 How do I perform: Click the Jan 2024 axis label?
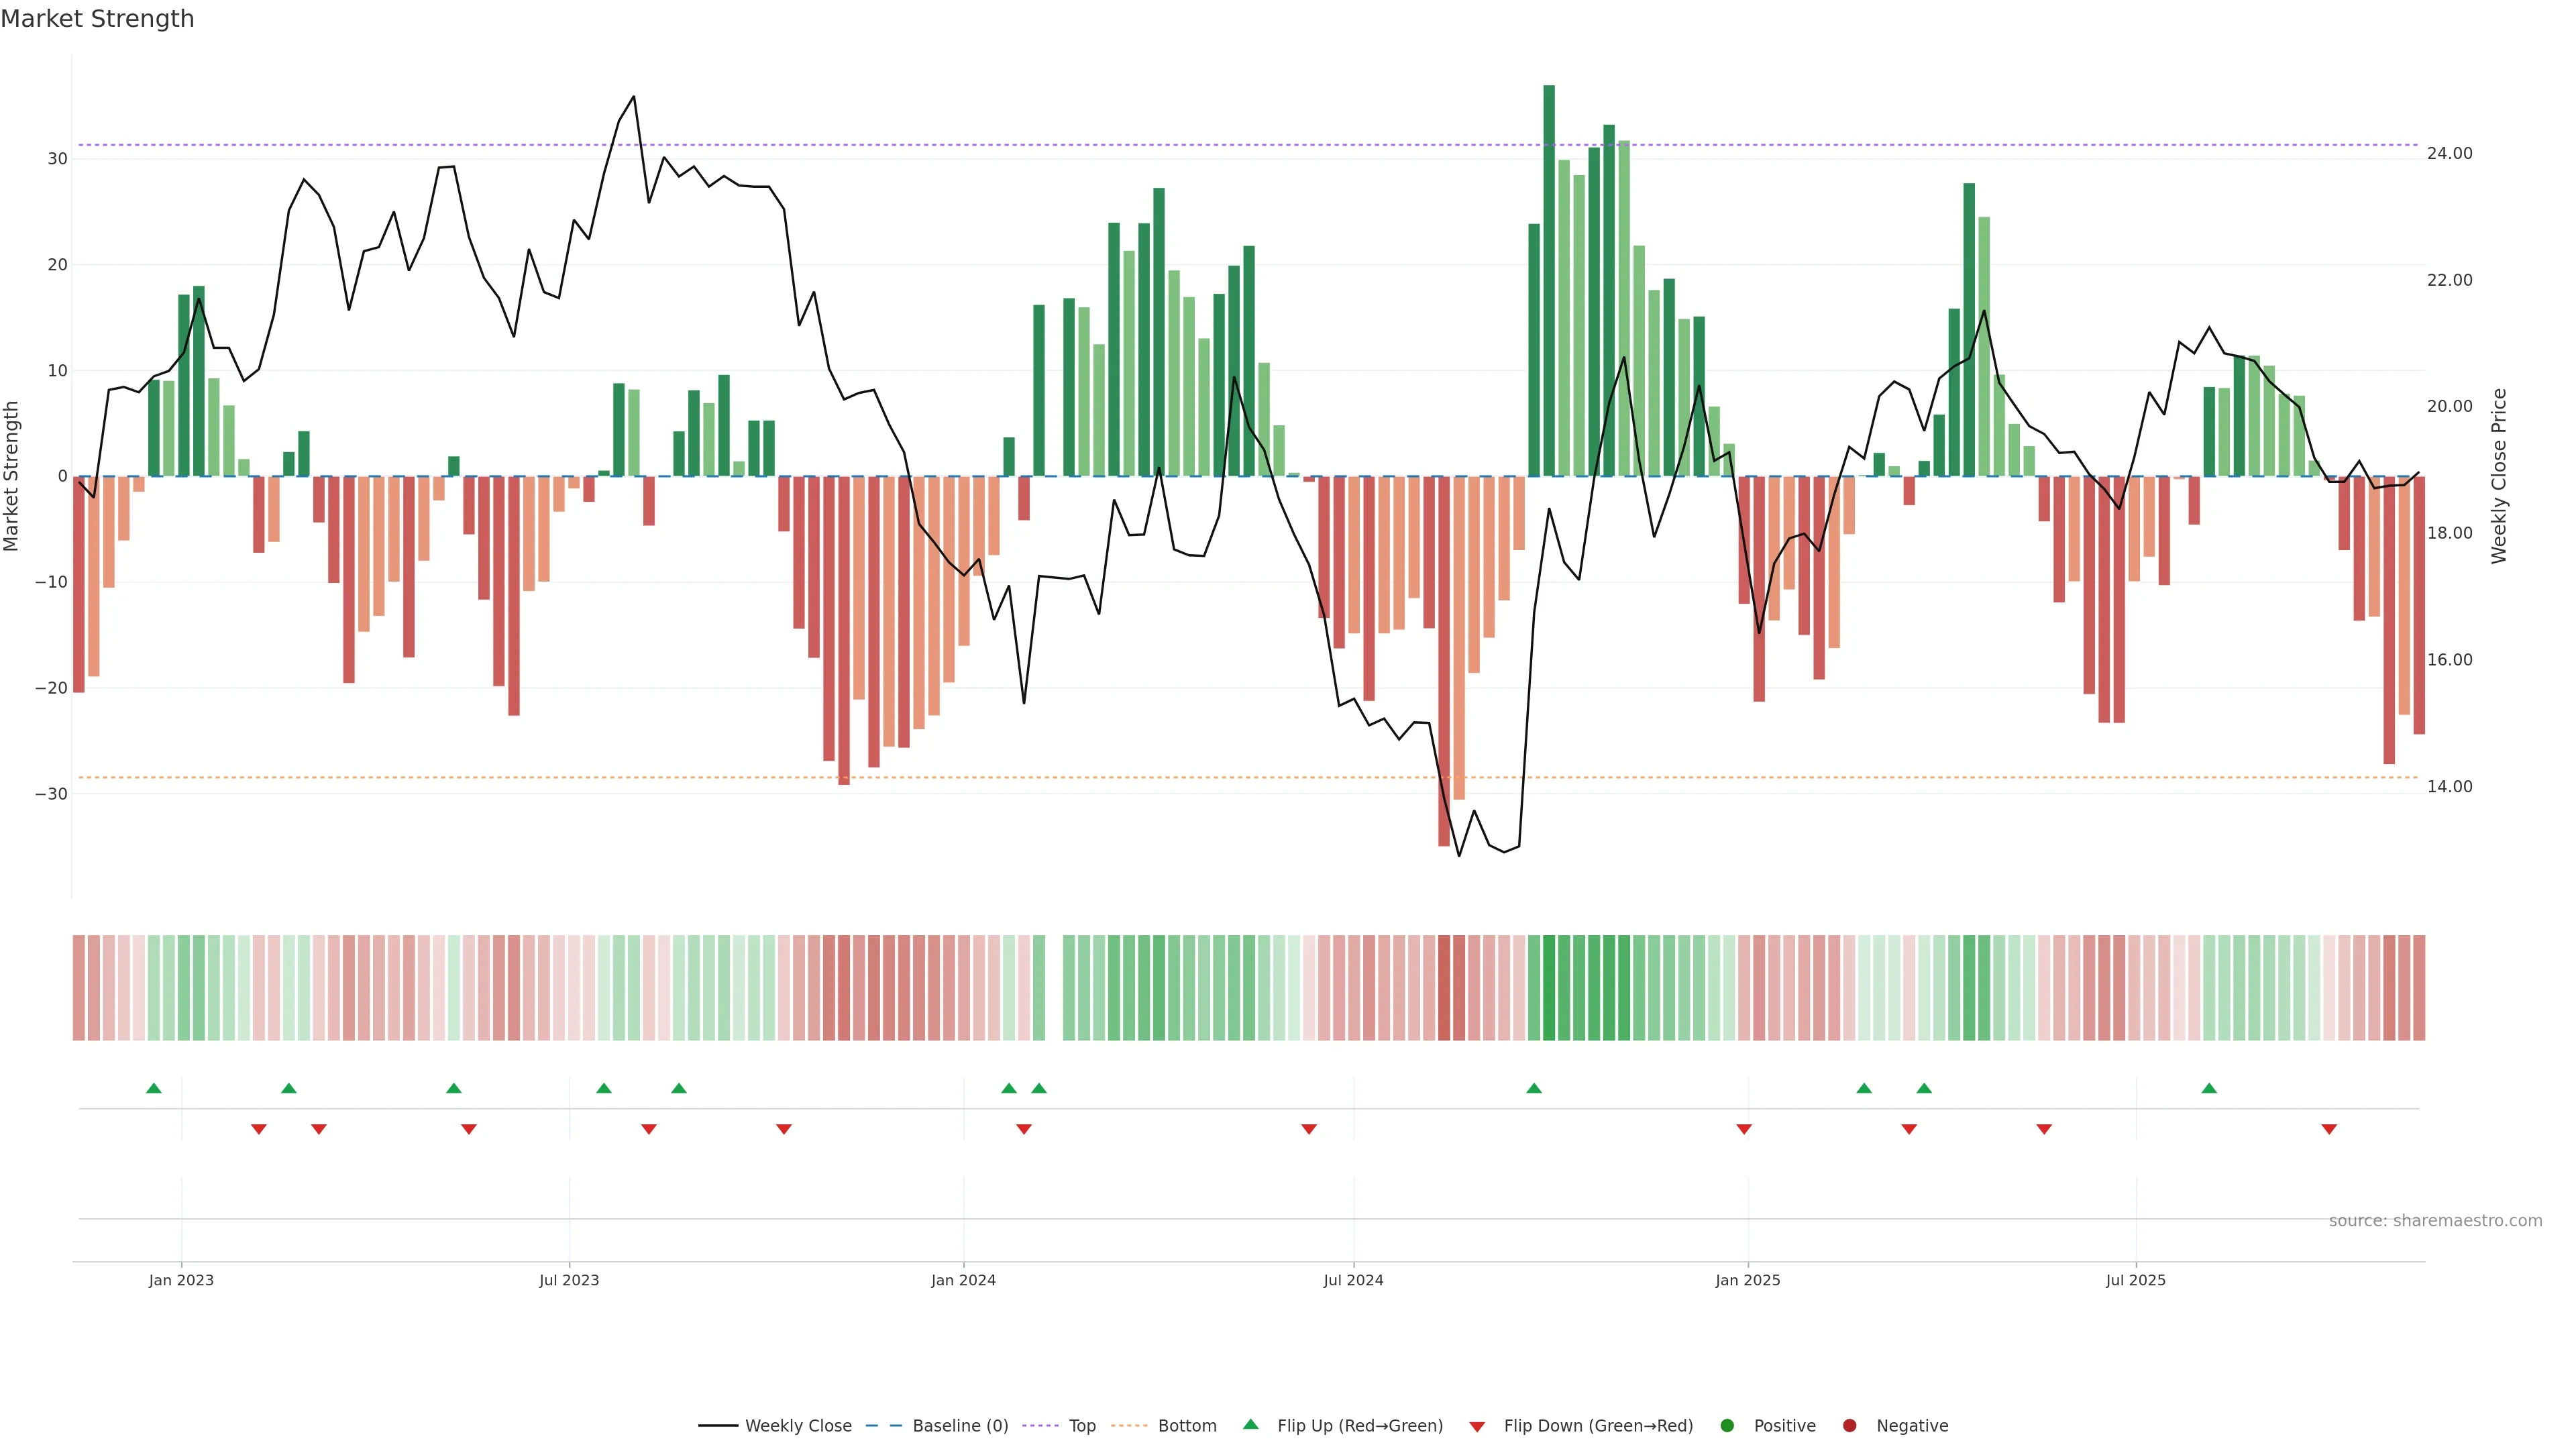tap(963, 1280)
